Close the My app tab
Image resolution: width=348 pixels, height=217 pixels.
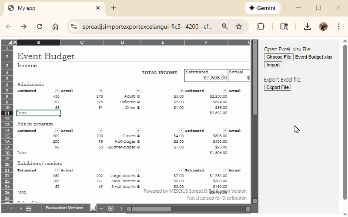point(98,8)
